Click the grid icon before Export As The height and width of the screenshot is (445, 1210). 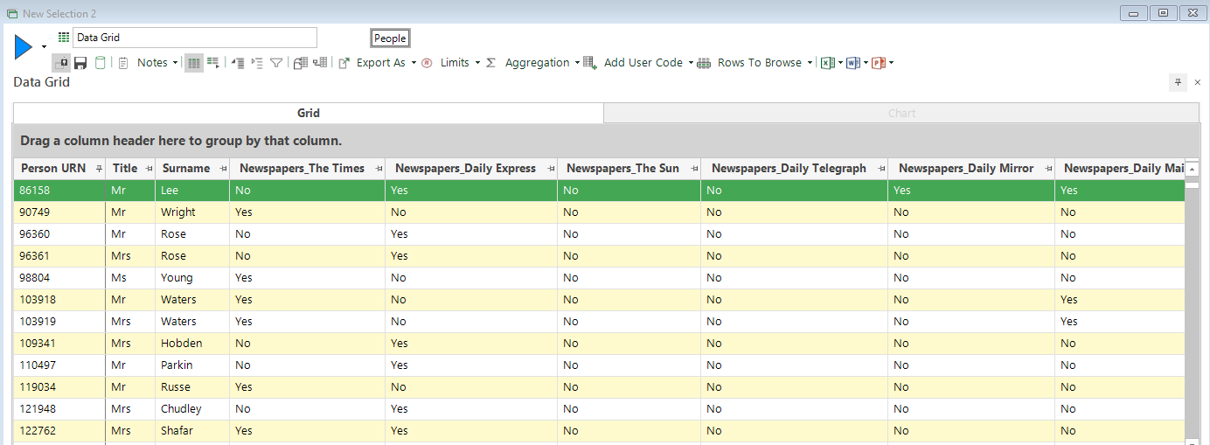320,63
